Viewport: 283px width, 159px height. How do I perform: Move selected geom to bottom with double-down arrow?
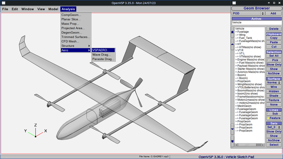tap(232, 141)
